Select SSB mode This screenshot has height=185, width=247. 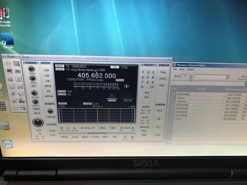47,70
